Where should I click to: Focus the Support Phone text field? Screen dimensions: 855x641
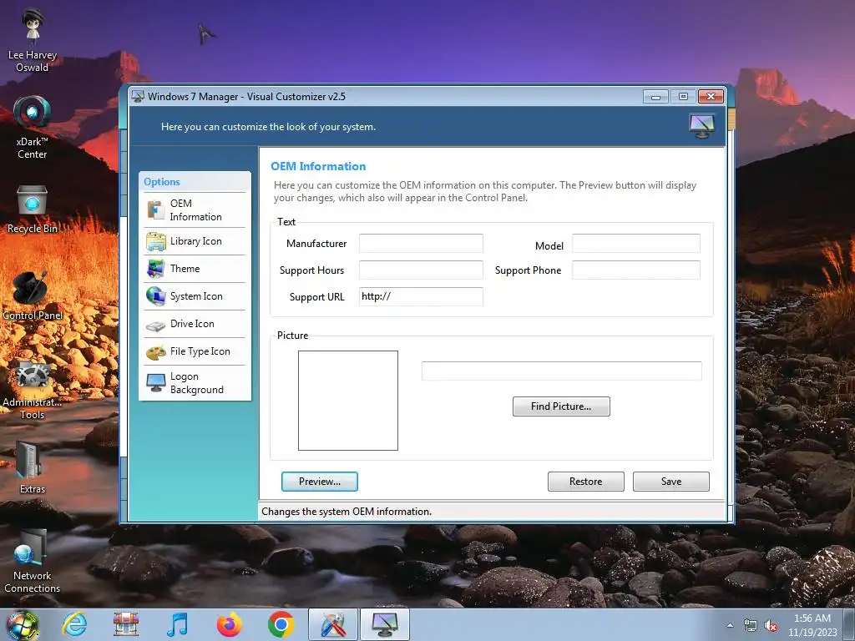click(x=635, y=270)
